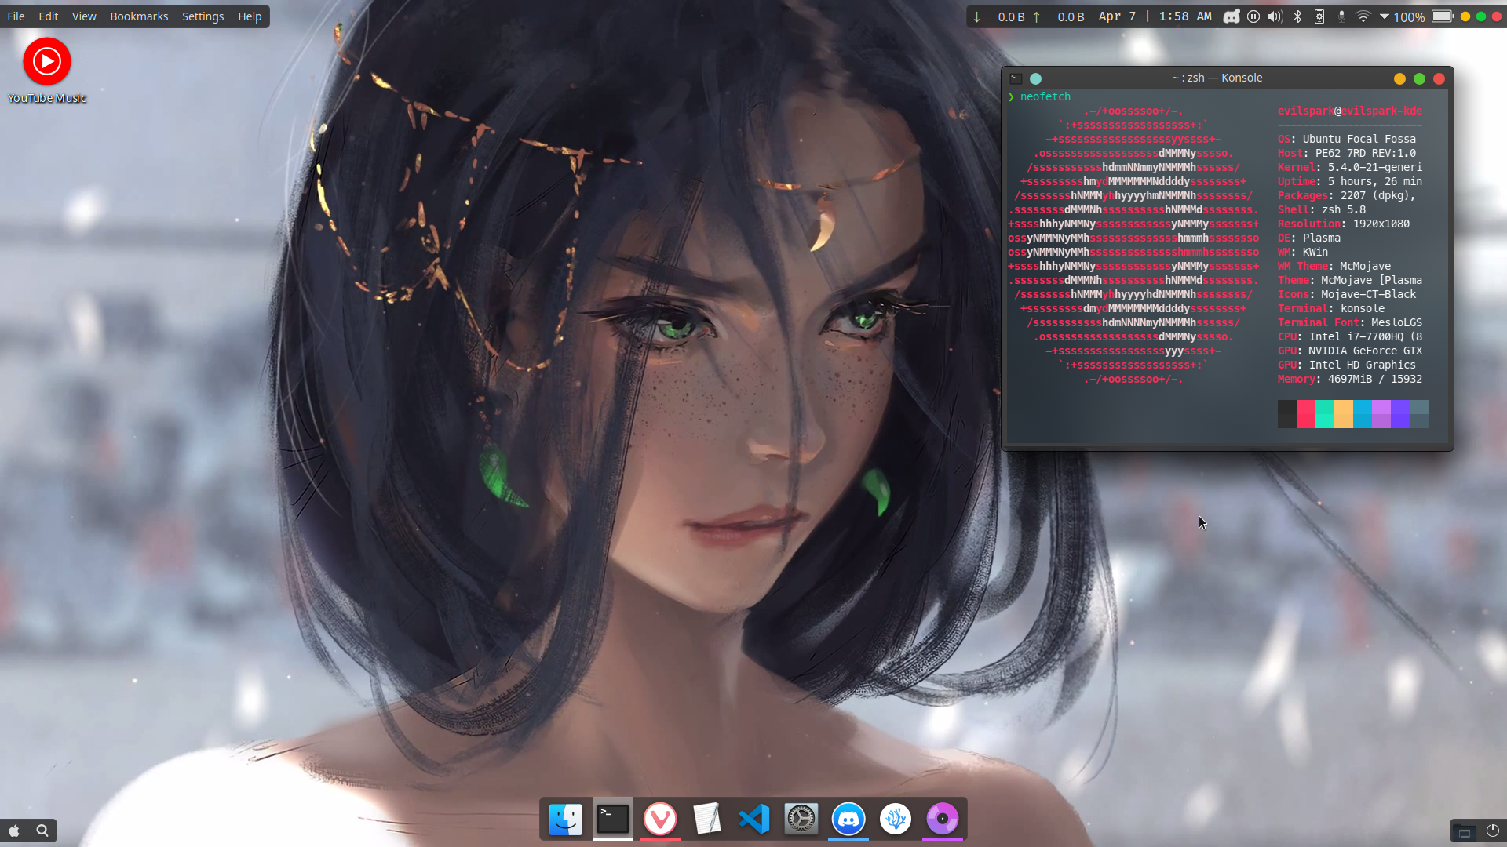Open the text editor notepad dock icon
This screenshot has height=847, width=1507.
(x=707, y=820)
